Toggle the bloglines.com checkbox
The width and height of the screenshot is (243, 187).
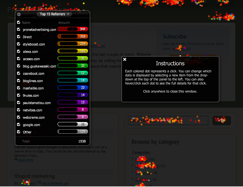(x=19, y=81)
